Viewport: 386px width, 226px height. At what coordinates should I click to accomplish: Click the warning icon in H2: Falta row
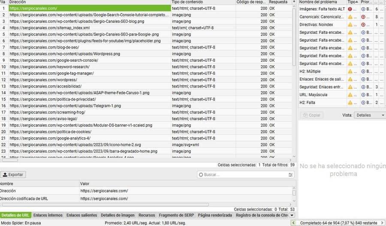click(x=350, y=102)
